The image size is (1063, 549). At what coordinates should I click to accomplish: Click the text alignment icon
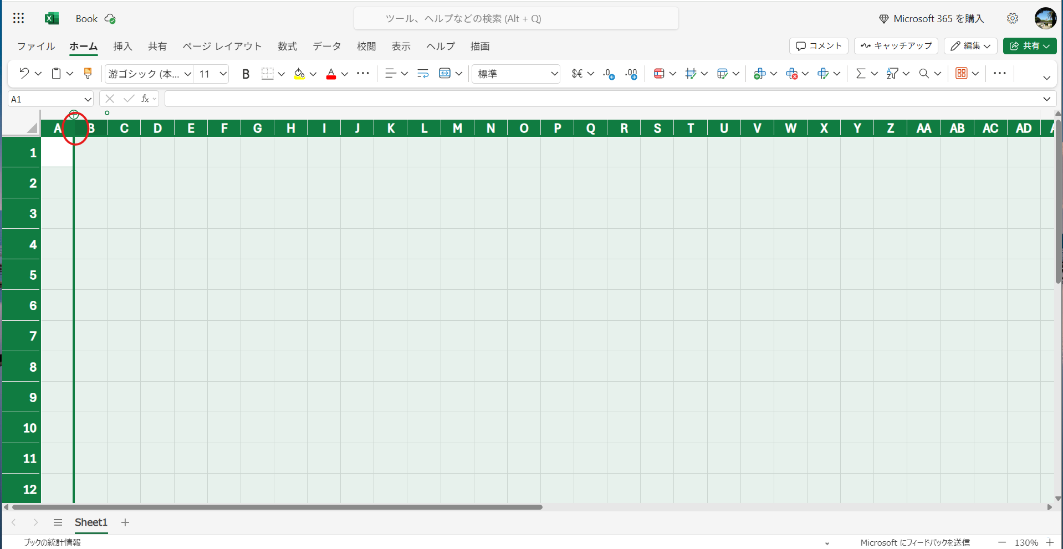coord(390,73)
